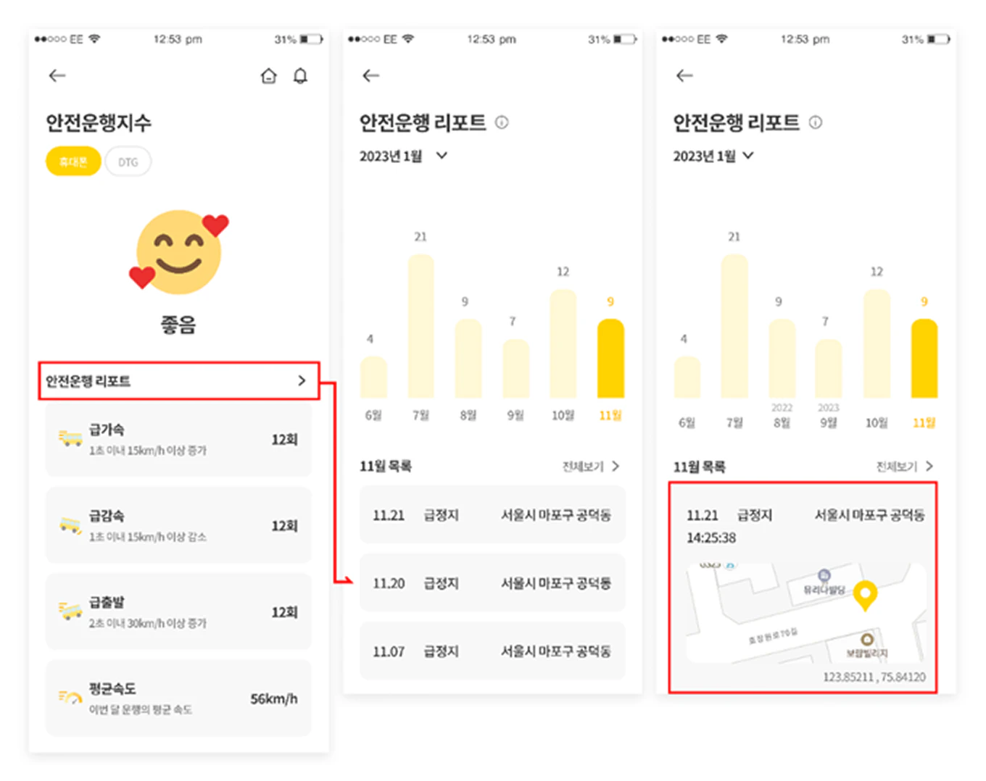Open the 안전운행 리포트 row chevron
Image resolution: width=986 pixels, height=781 pixels.
(x=302, y=381)
